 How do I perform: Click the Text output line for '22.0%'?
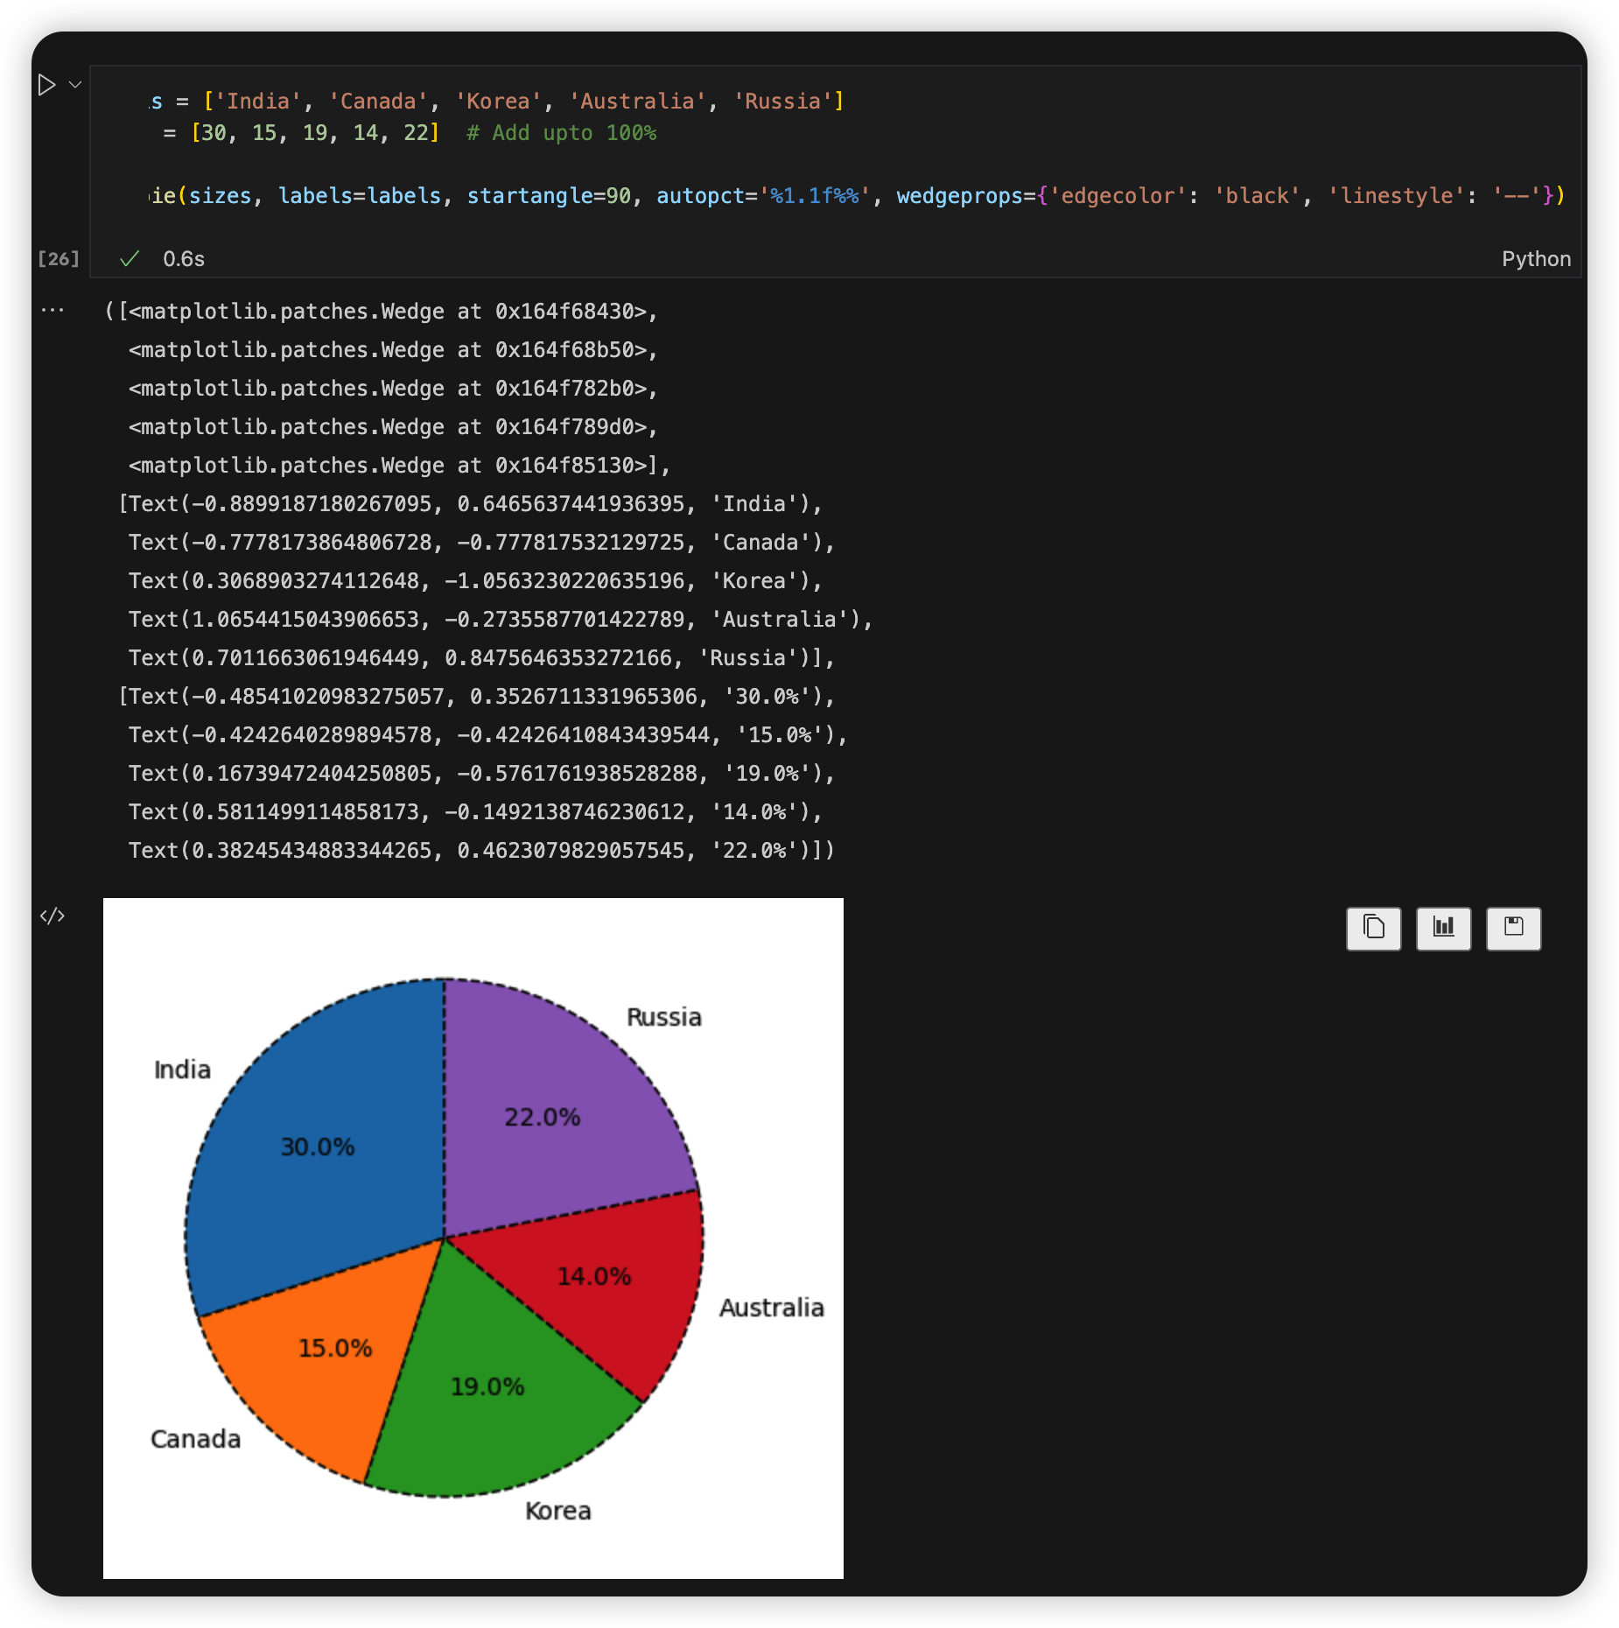pyautogui.click(x=481, y=851)
